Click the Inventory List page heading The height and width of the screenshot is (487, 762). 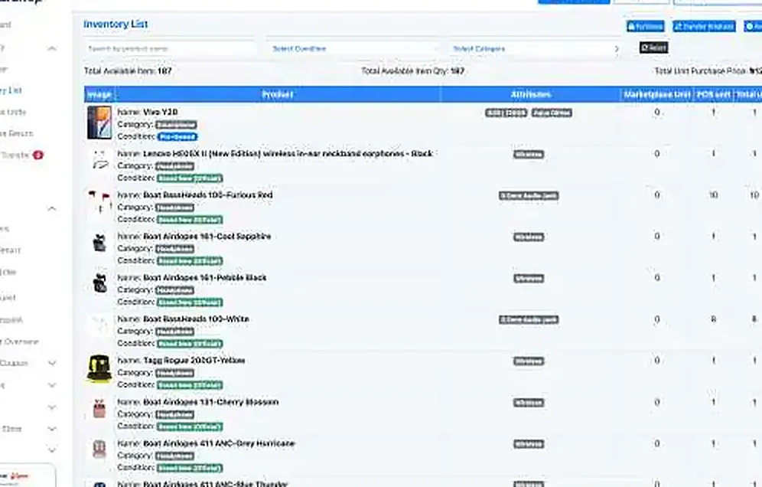116,24
